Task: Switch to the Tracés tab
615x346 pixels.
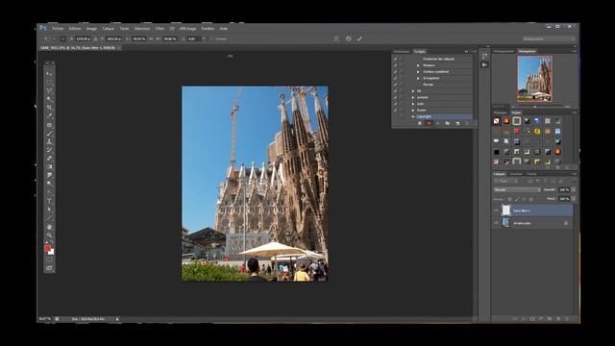Action: (x=531, y=174)
